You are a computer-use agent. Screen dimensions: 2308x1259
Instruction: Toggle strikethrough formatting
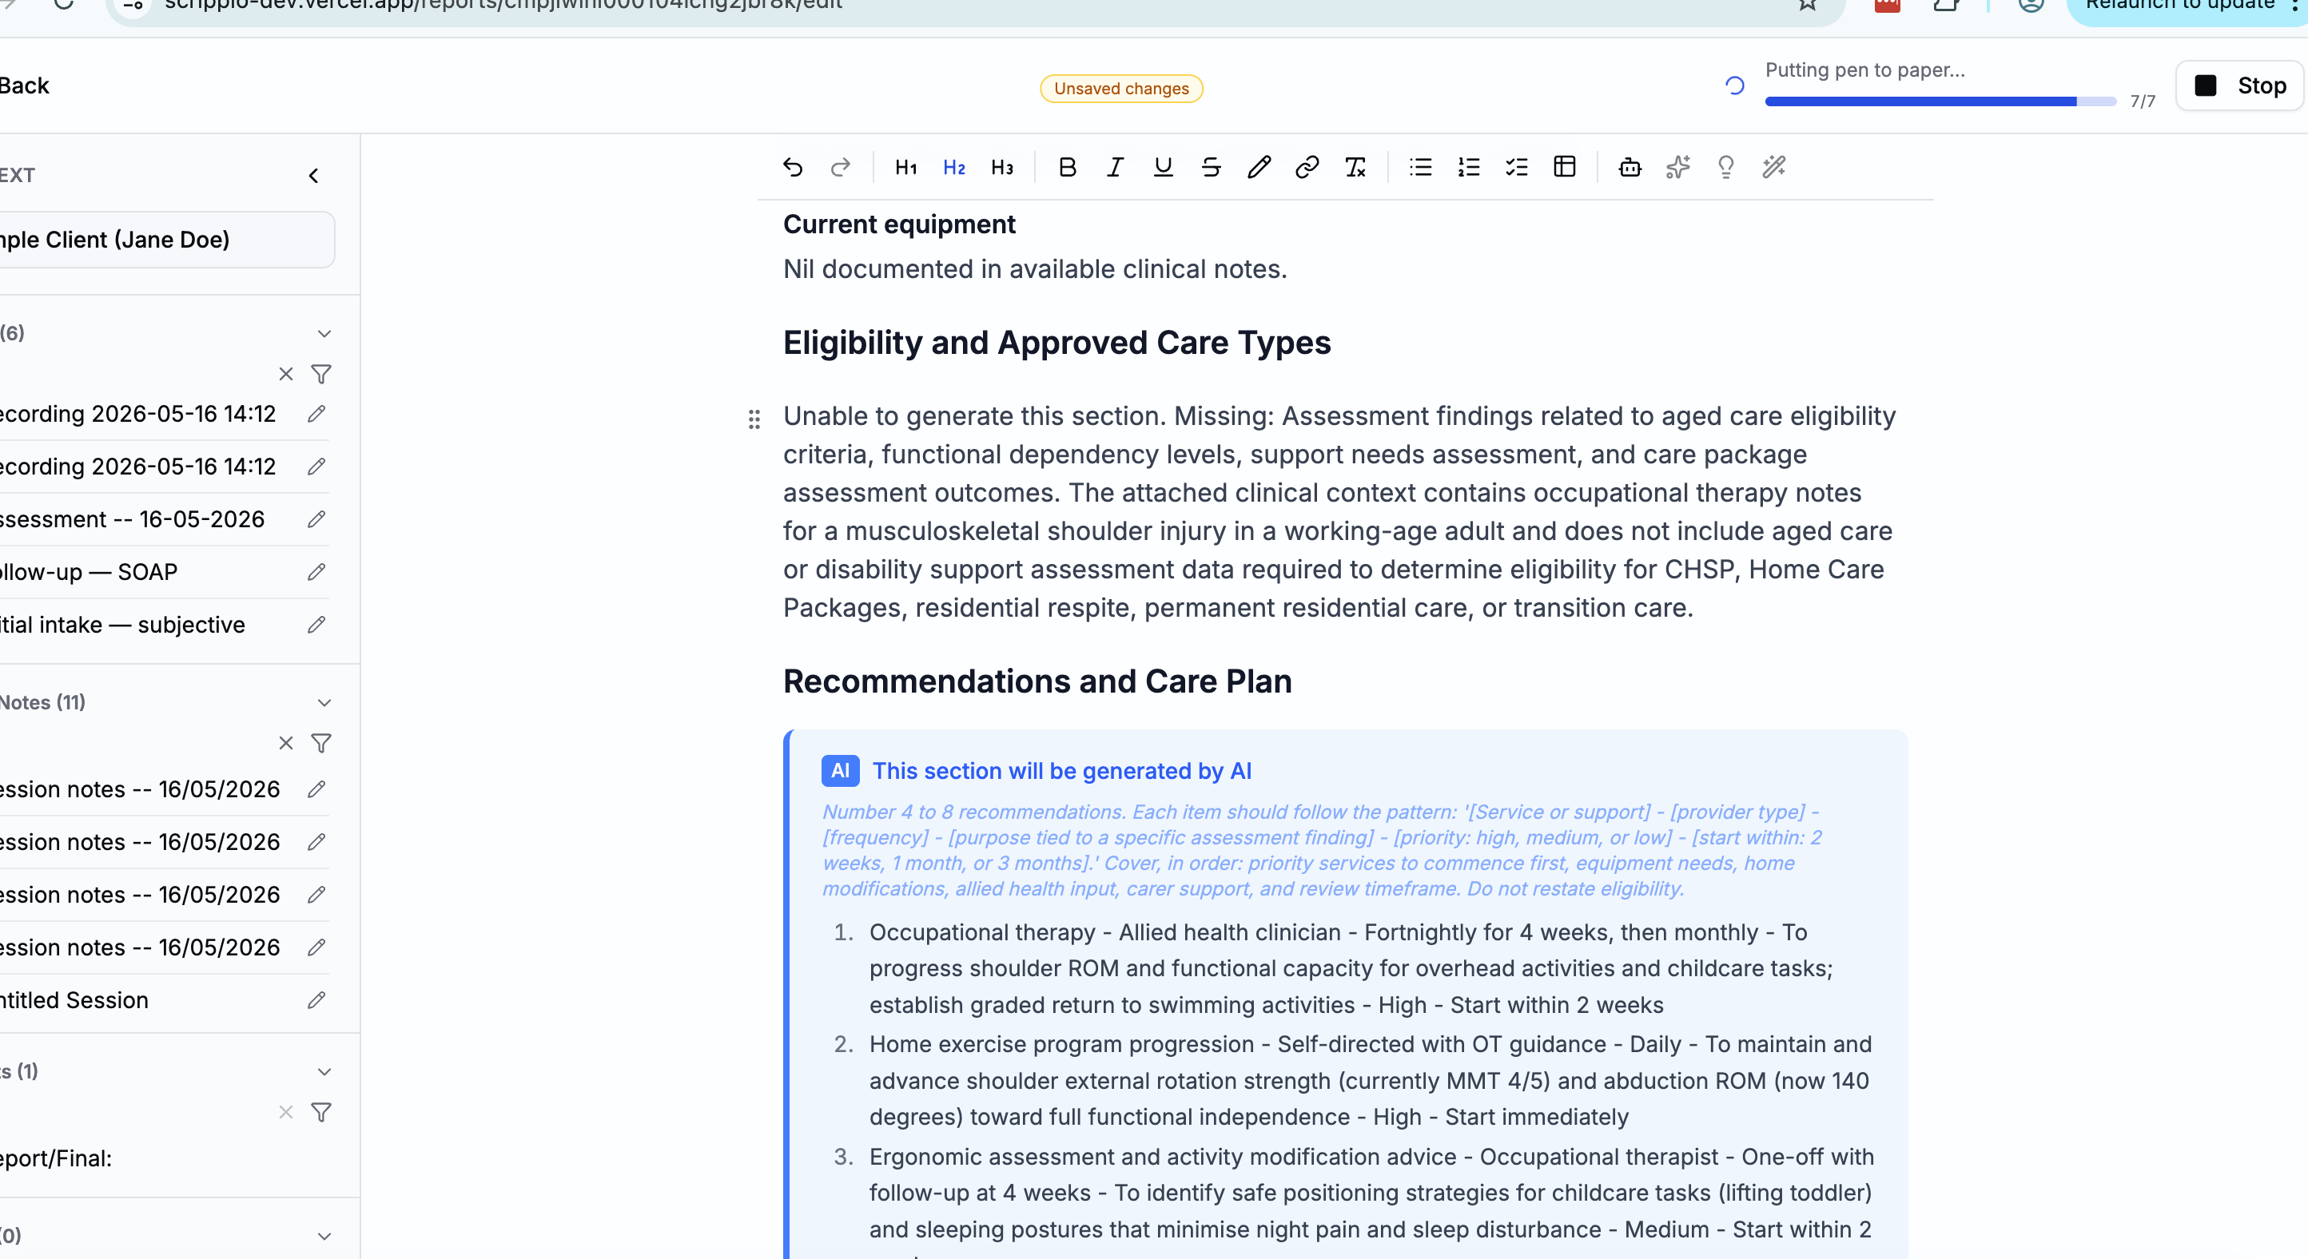pyautogui.click(x=1211, y=168)
